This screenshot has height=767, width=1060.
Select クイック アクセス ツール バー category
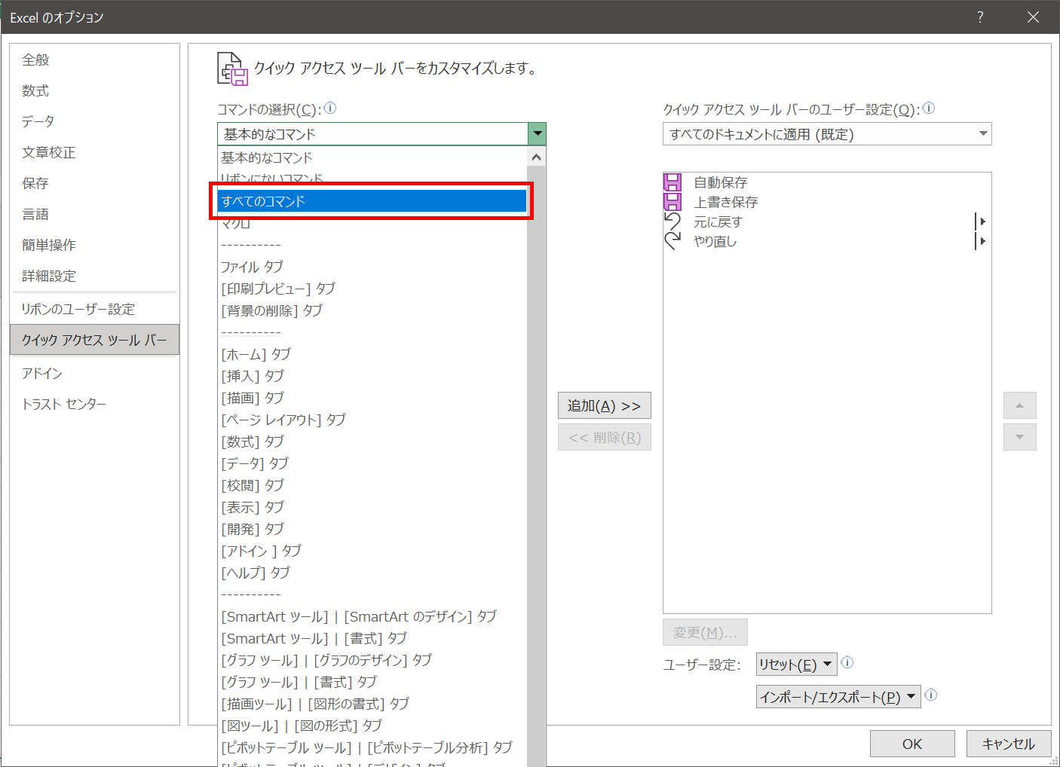point(94,340)
